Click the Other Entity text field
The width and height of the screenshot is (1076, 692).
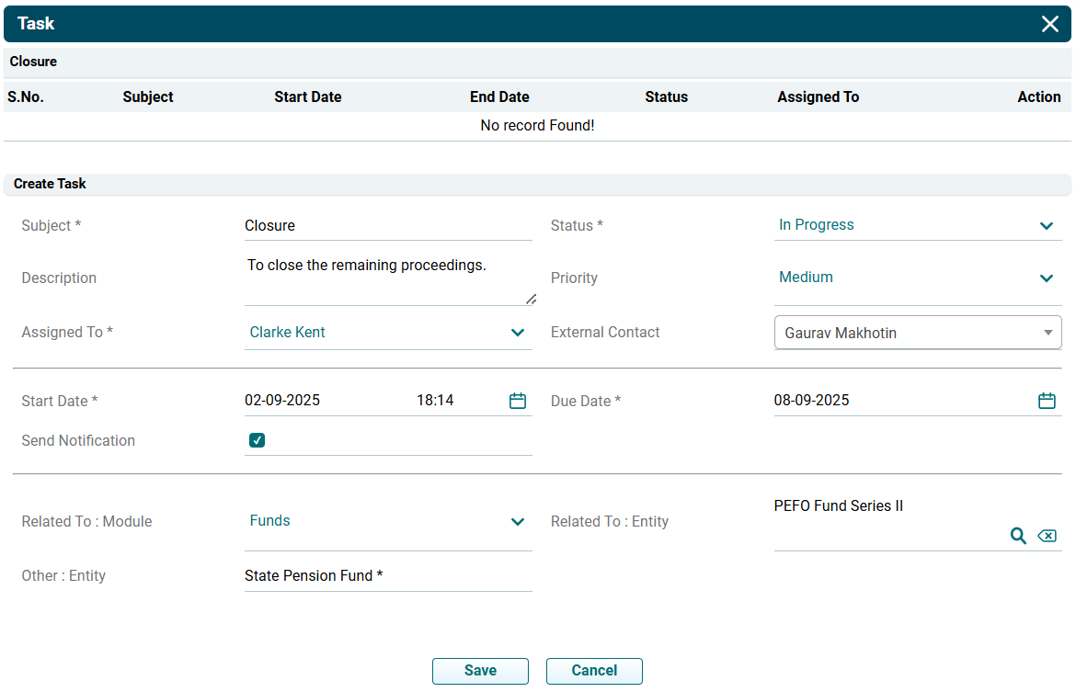387,576
